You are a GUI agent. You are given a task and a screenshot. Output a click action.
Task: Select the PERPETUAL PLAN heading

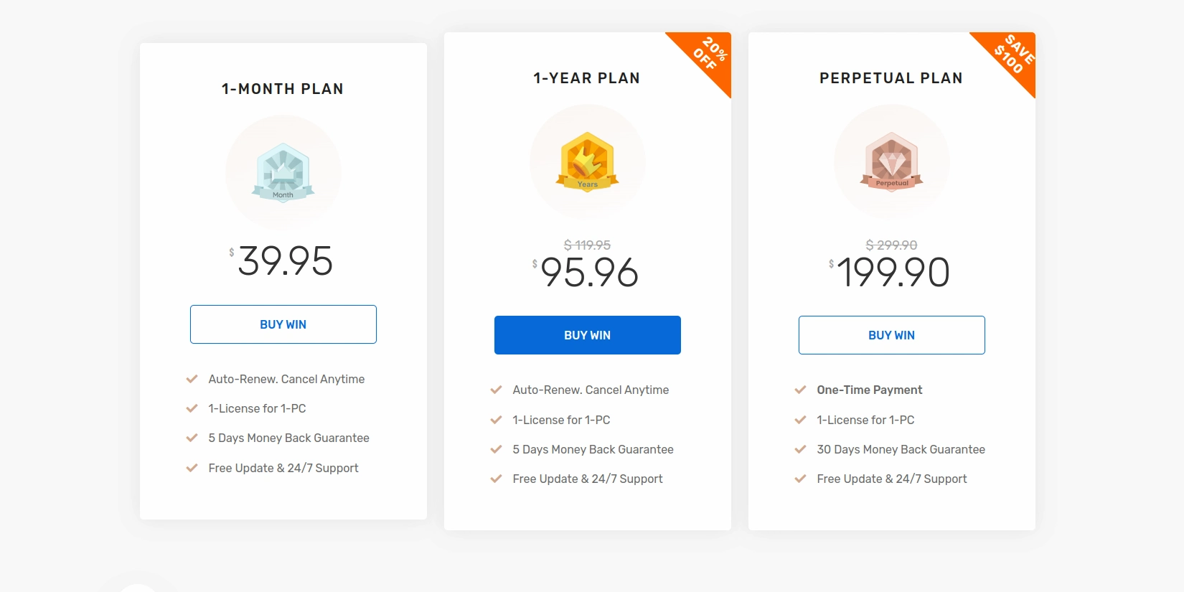click(891, 78)
